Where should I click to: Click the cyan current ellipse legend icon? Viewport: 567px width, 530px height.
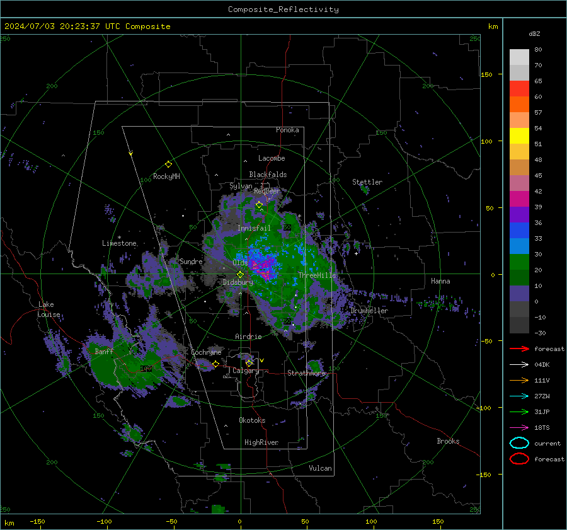[519, 443]
